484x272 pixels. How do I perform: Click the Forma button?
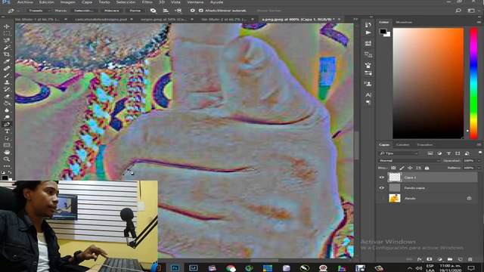[x=135, y=11]
